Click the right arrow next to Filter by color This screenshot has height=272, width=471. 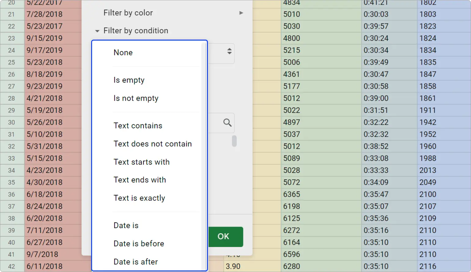[241, 13]
